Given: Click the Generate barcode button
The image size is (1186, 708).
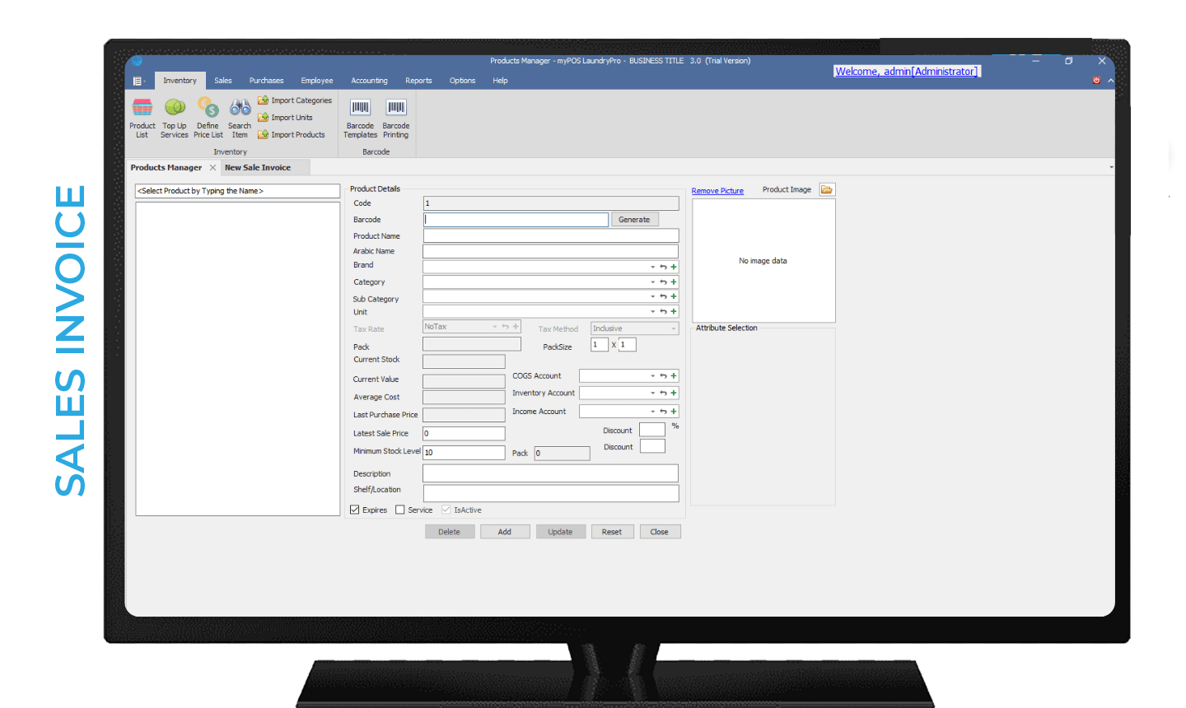Looking at the screenshot, I should pos(634,219).
